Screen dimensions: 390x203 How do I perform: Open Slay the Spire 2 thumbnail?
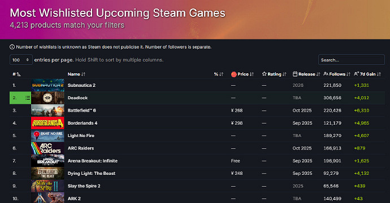click(x=47, y=186)
